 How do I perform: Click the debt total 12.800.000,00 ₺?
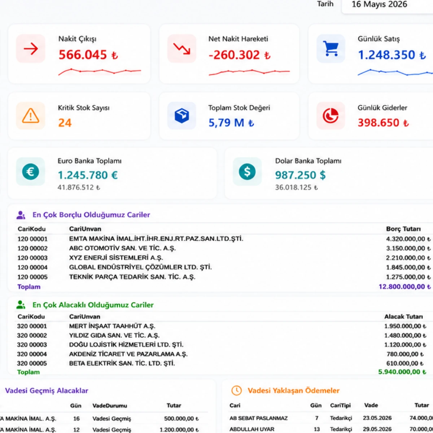[x=404, y=287]
